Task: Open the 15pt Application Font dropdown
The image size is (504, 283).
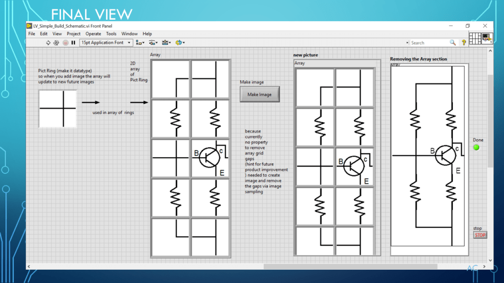Action: point(106,43)
